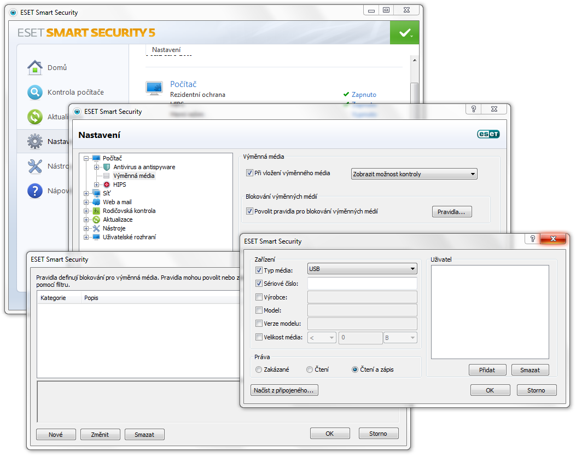Click the Smazat button under Uživatel list
576x456 pixels.
tap(530, 370)
